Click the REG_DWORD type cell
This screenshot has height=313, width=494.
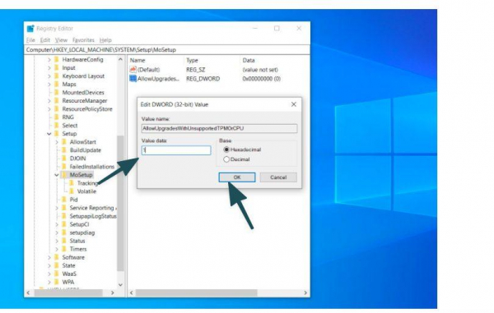[203, 79]
